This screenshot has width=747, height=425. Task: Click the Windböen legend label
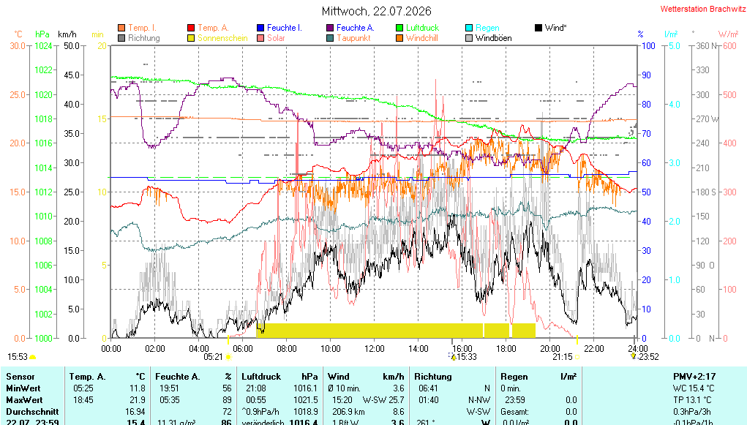[494, 38]
